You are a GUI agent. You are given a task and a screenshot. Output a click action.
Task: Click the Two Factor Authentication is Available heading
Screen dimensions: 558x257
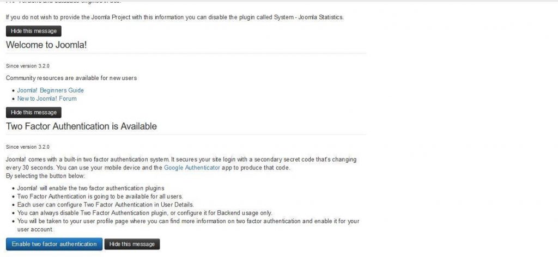[81, 126]
